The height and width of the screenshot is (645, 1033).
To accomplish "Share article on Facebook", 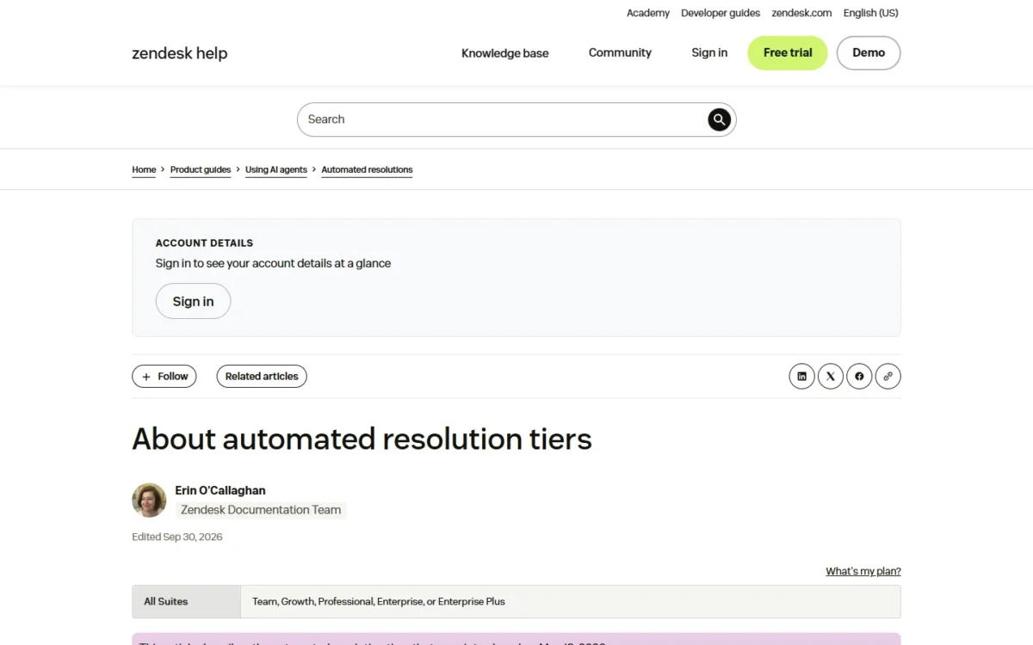I will [x=859, y=376].
